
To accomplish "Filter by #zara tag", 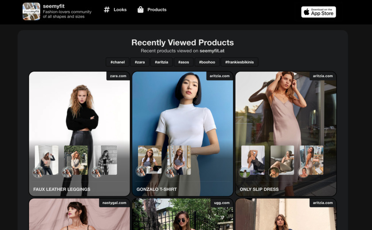I will [140, 62].
